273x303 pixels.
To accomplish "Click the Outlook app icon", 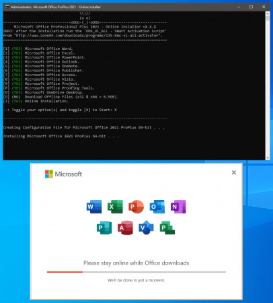I will 157,207.
